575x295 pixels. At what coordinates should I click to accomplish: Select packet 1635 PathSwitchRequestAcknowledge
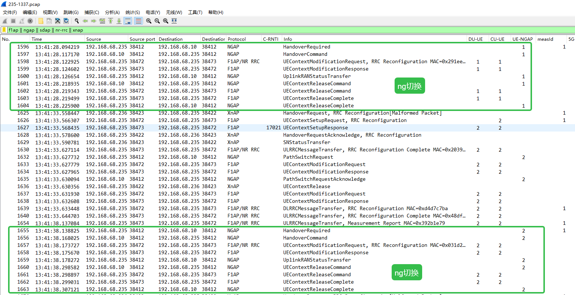[287, 179]
